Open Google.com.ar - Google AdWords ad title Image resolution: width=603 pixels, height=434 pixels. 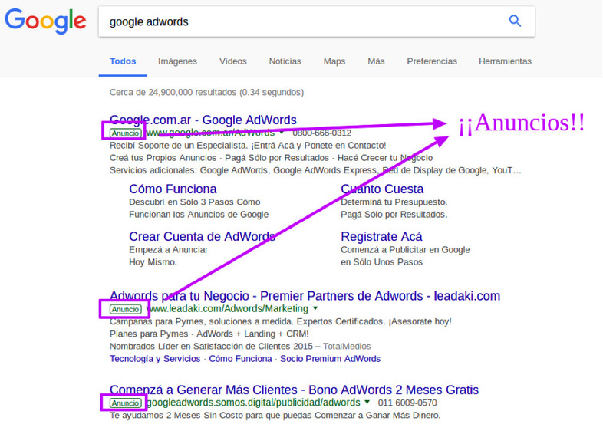(203, 120)
